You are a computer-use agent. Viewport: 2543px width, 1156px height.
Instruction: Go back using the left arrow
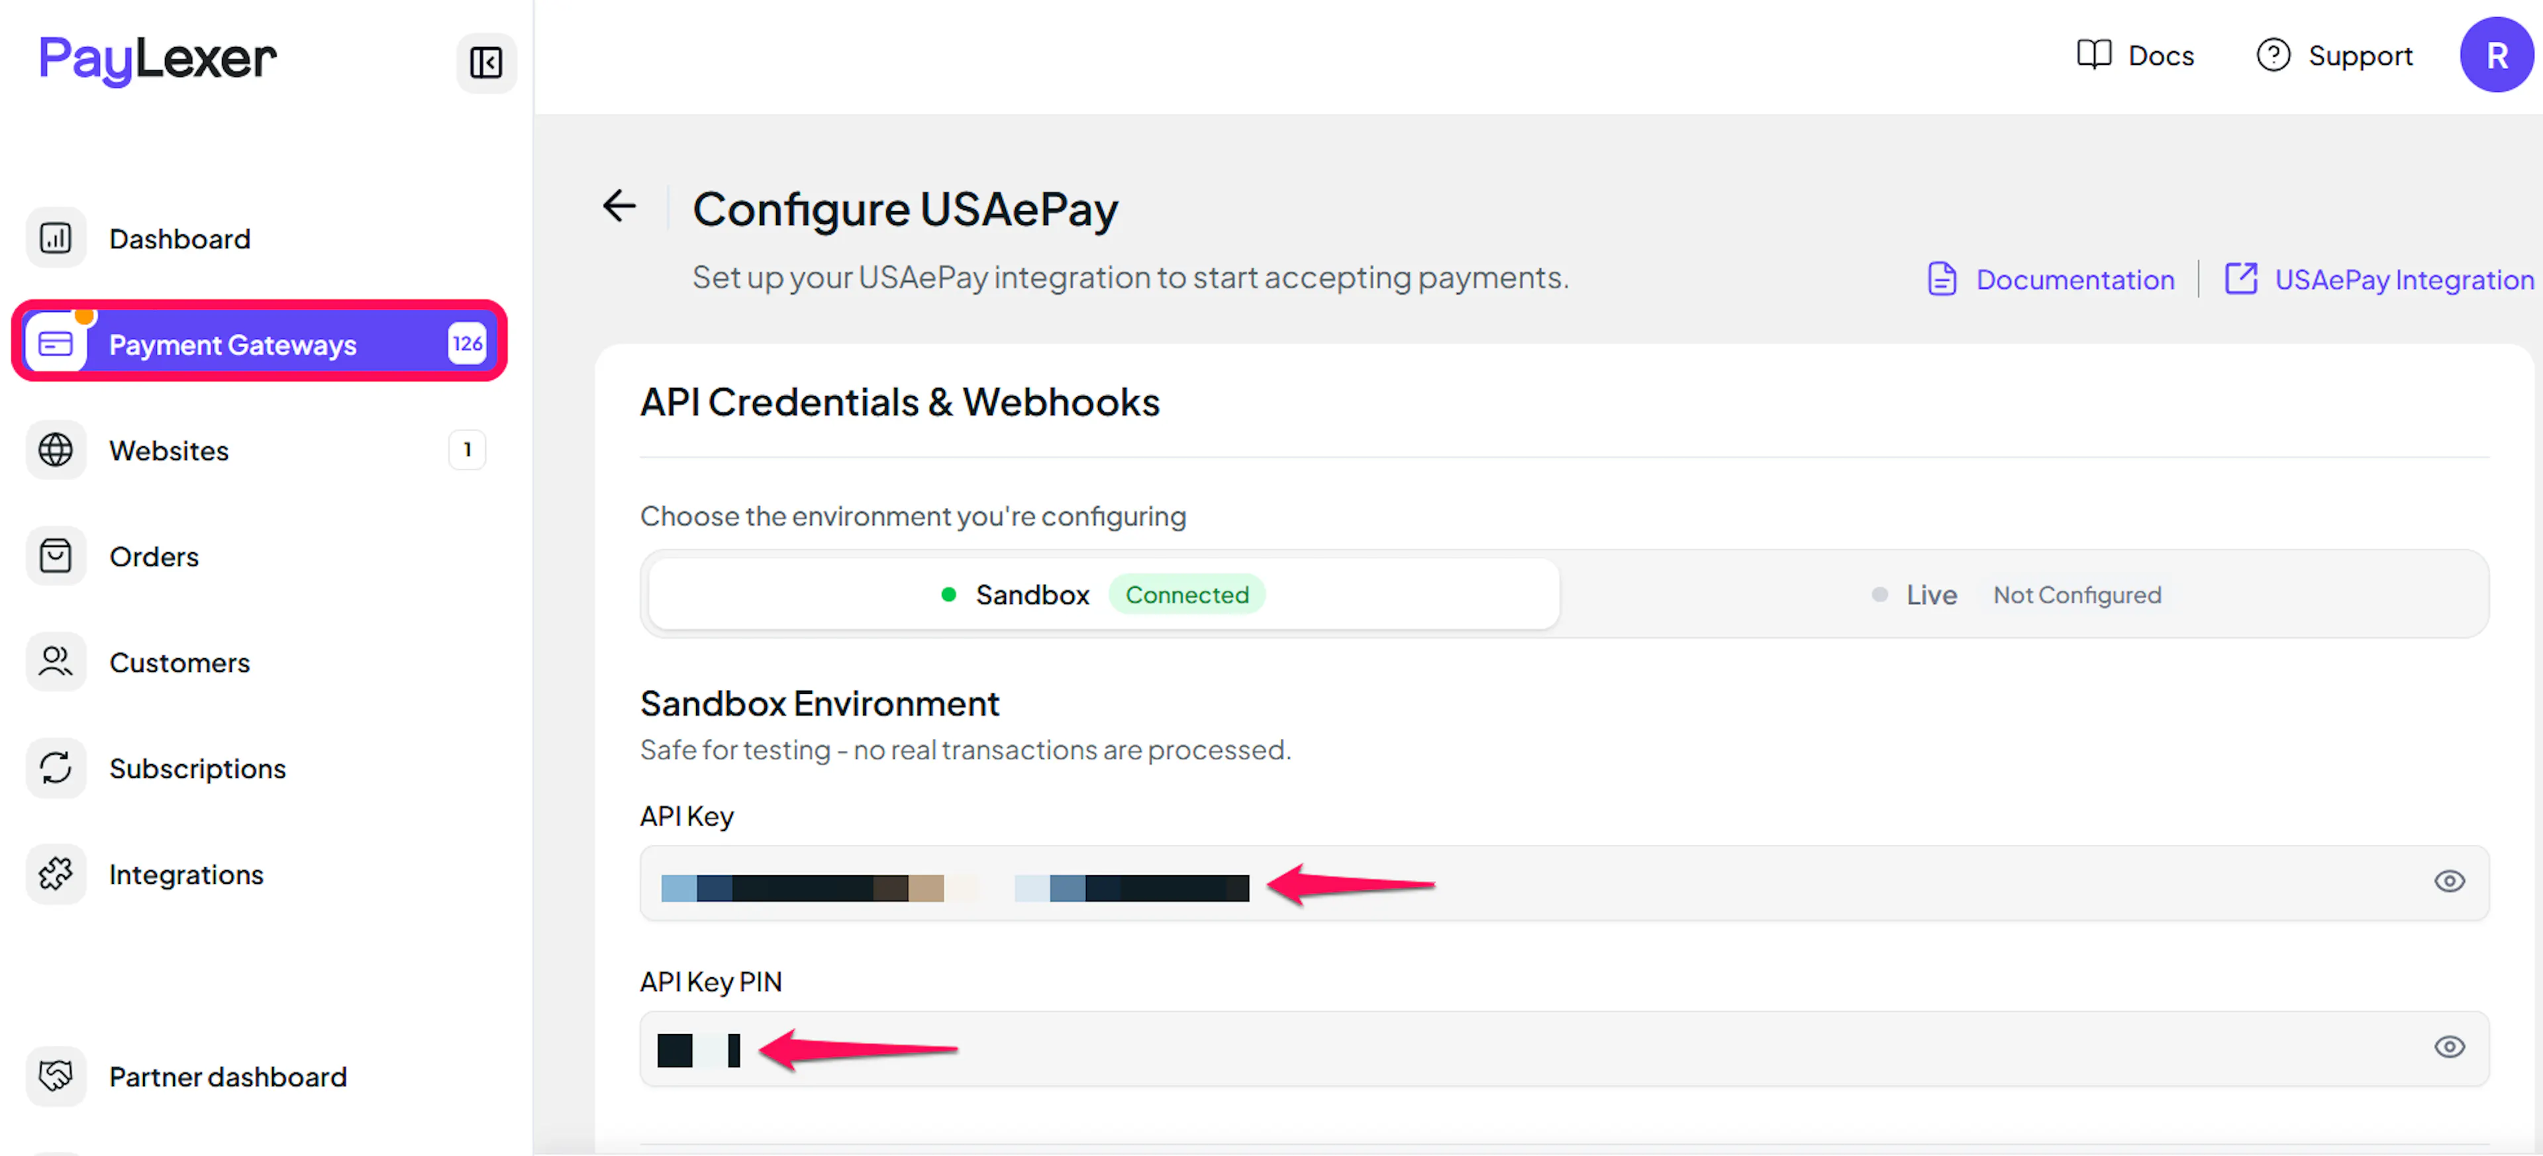point(619,207)
